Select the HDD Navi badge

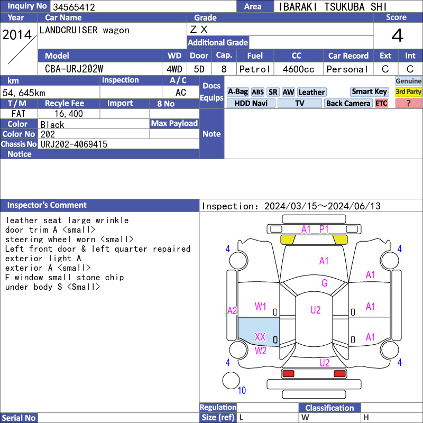coord(251,104)
